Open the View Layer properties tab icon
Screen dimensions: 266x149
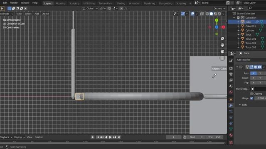[x=231, y=80]
